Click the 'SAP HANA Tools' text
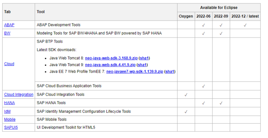The height and width of the screenshot is (138, 268). pyautogui.click(x=51, y=103)
